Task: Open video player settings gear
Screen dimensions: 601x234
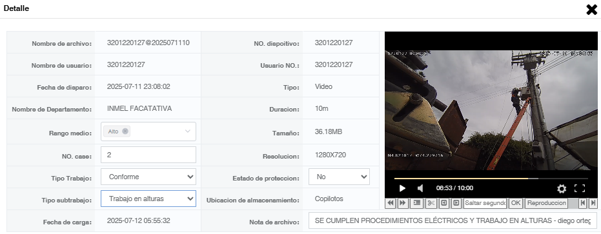Action: click(x=562, y=188)
